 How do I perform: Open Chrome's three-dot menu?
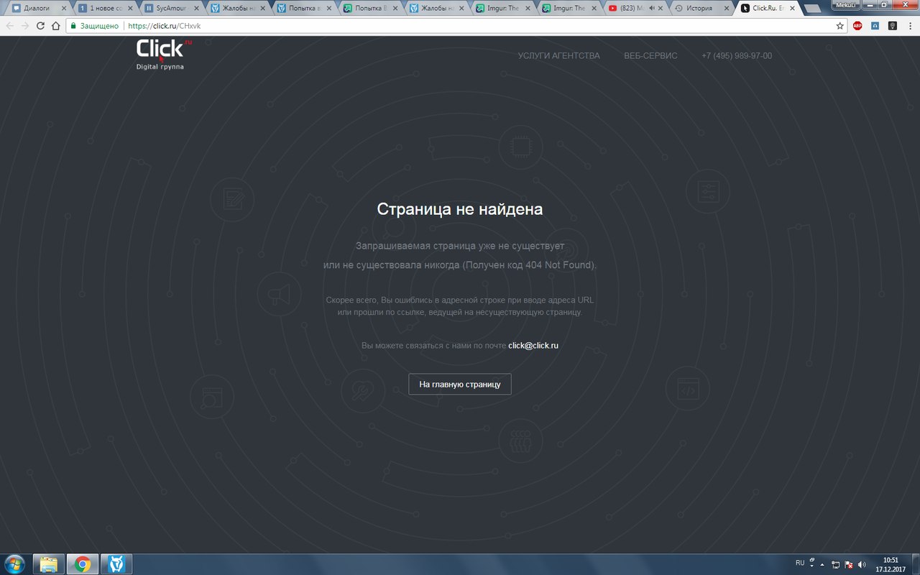pyautogui.click(x=910, y=25)
